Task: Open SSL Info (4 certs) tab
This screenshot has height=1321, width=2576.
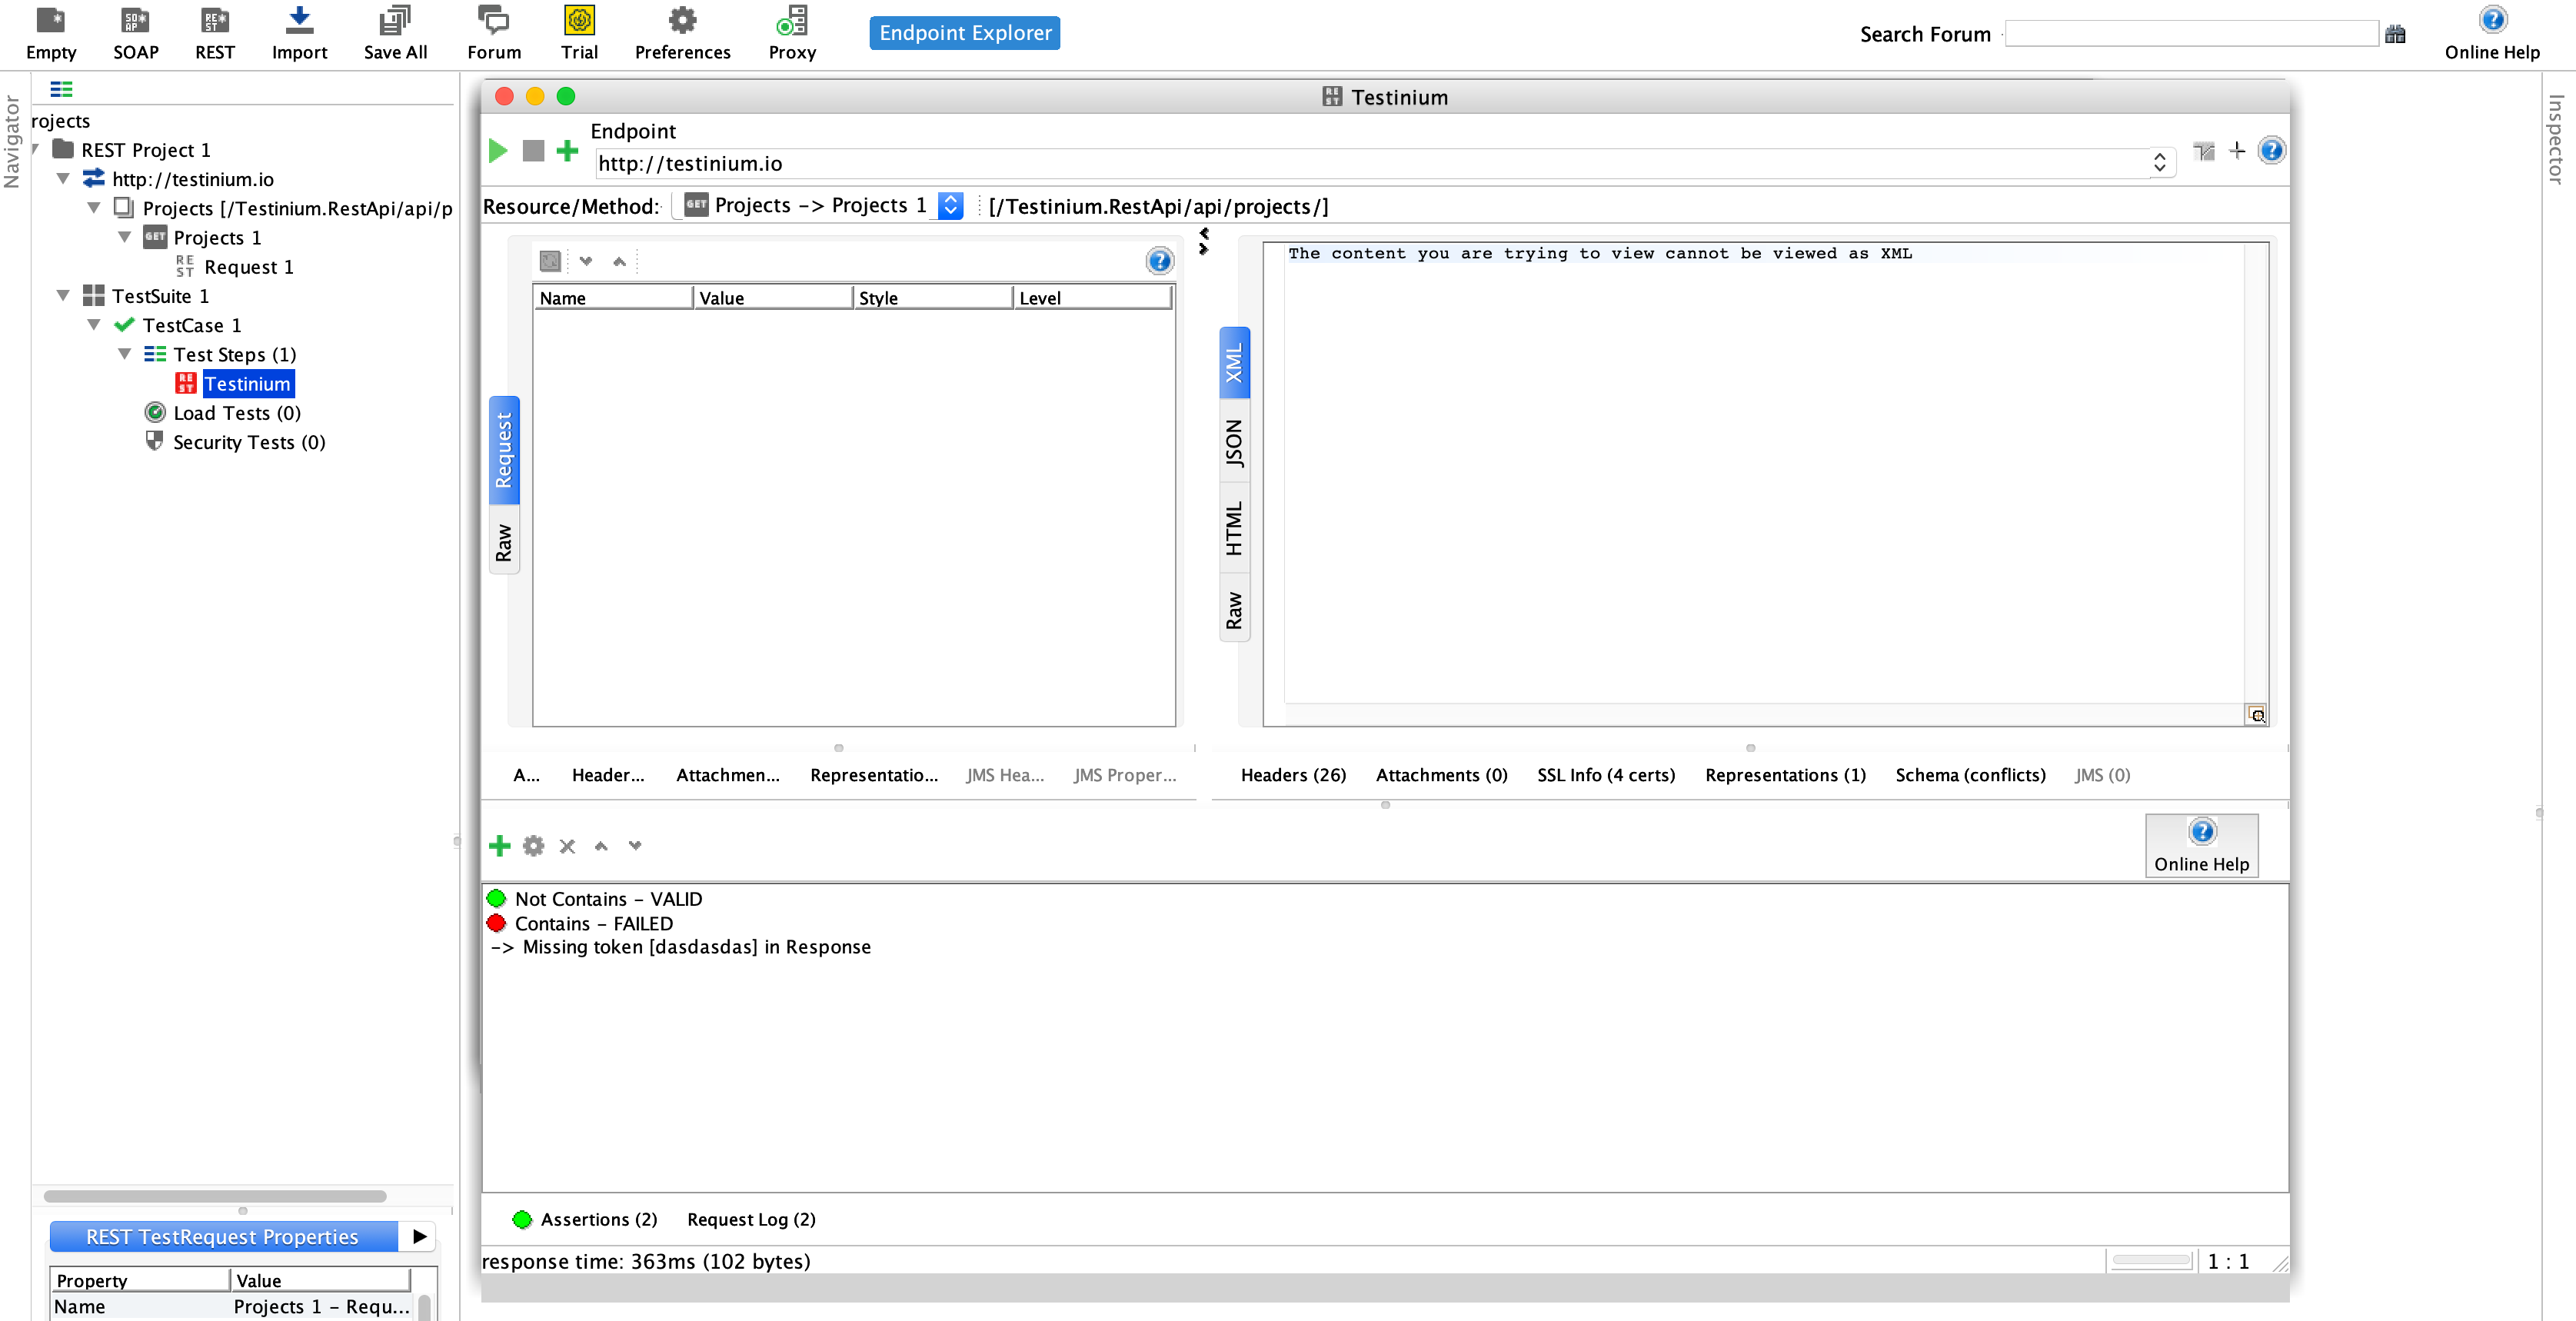Action: pos(1606,775)
